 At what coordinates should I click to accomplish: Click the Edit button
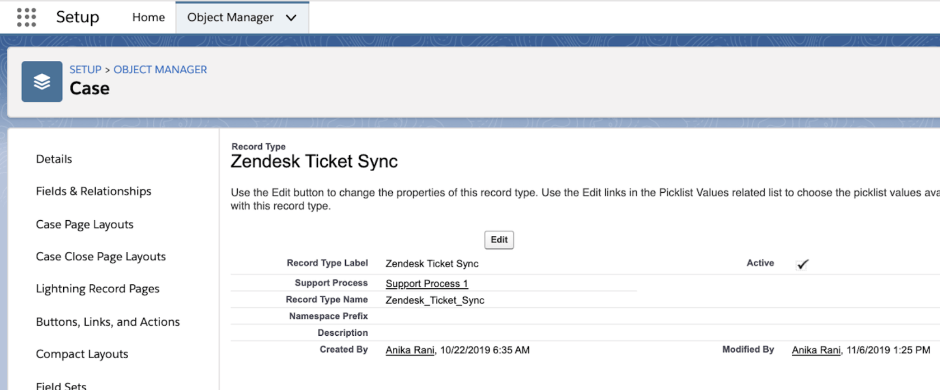[x=499, y=240]
